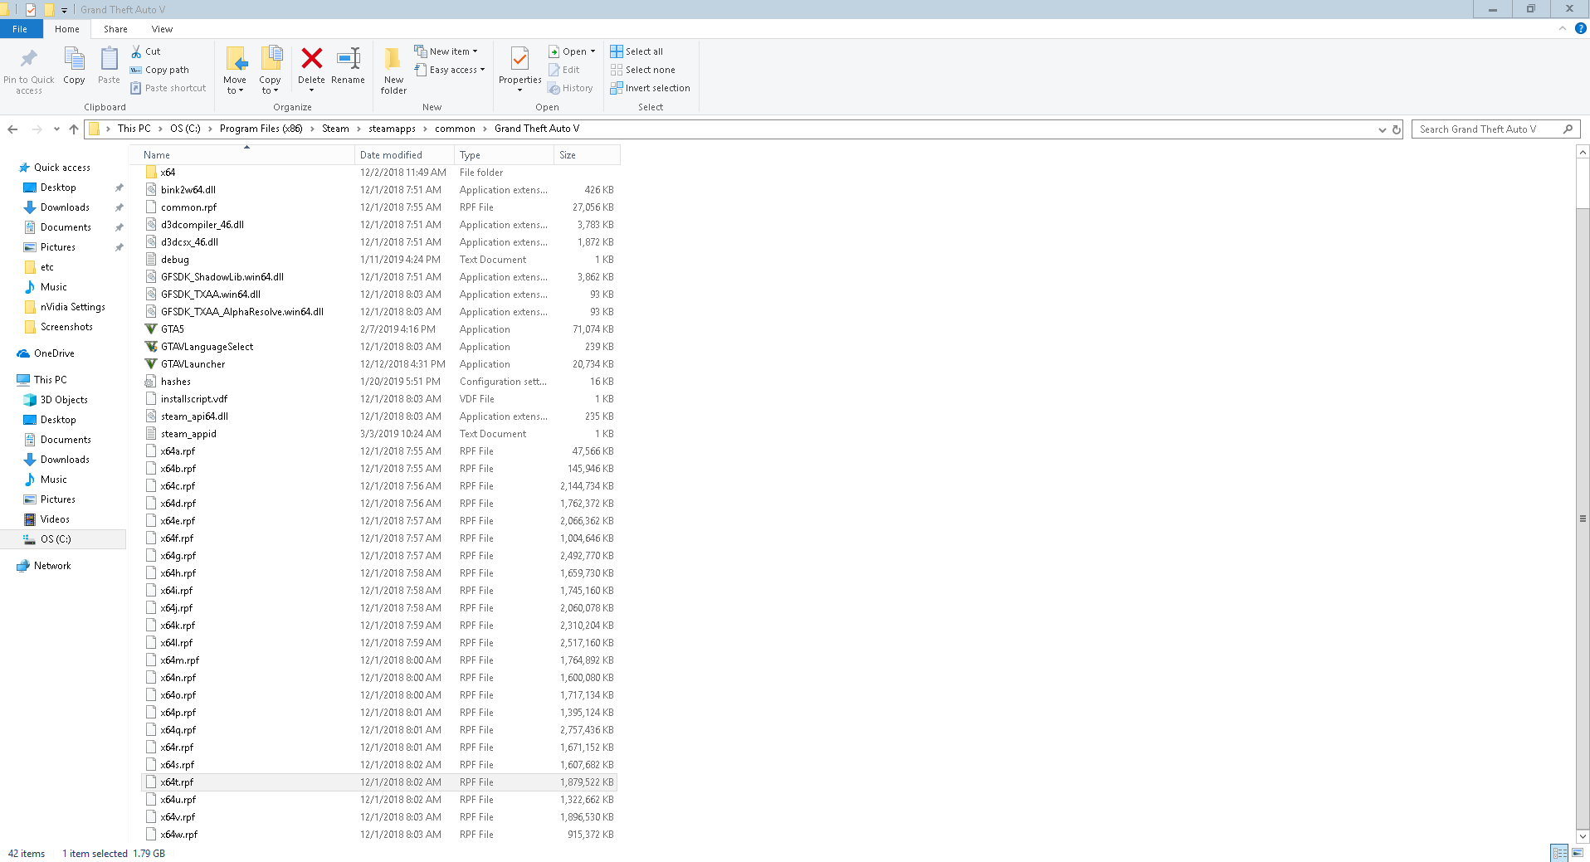Click the steamapps breadcrumb segment

(392, 129)
